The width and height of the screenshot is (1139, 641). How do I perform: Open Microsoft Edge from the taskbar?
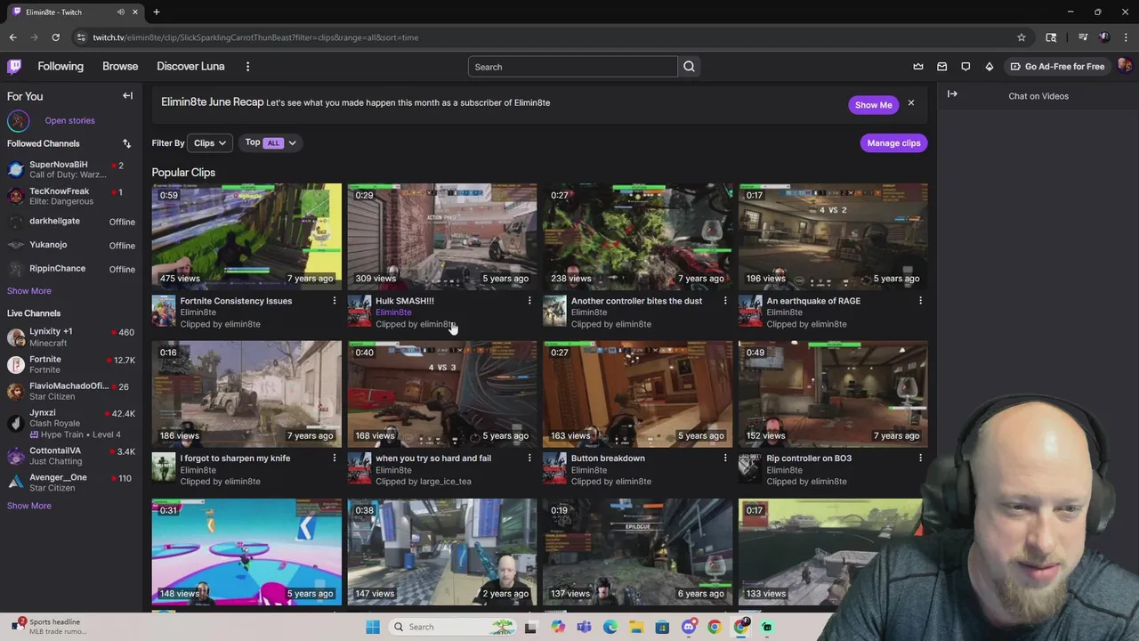coord(610,627)
